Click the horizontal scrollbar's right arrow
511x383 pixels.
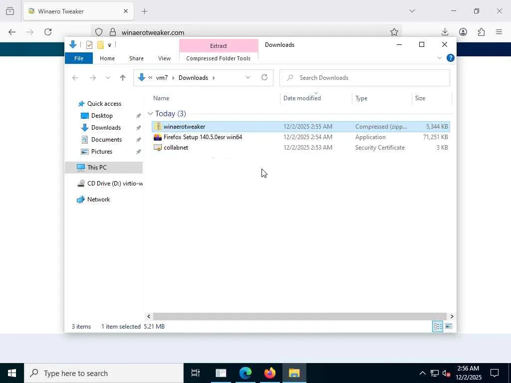pos(452,316)
